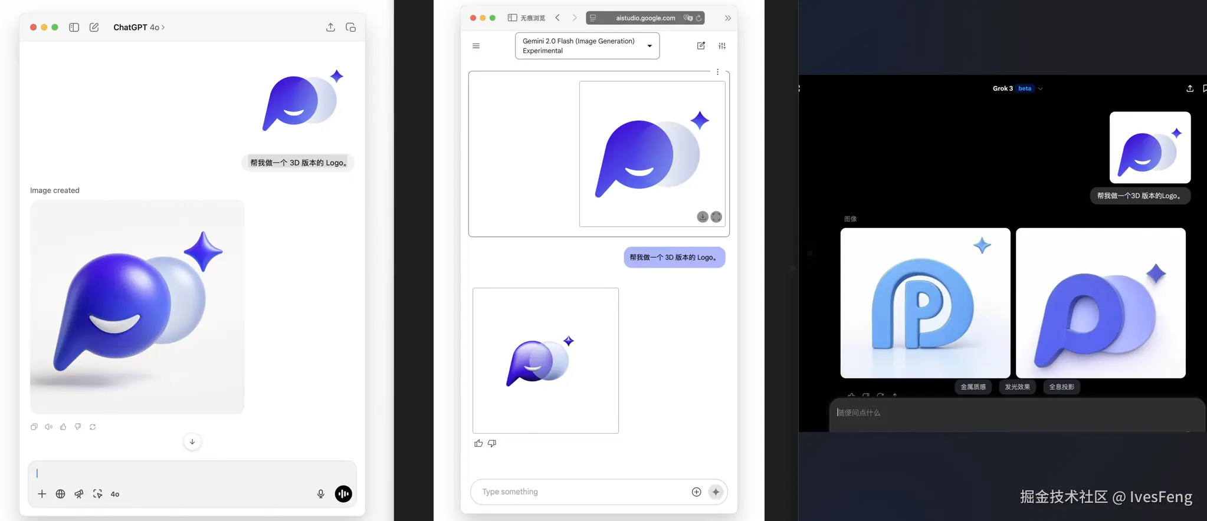
Task: Open the three-dot menu on prompt card
Action: pyautogui.click(x=717, y=72)
